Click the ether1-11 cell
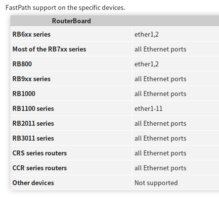 tap(148, 108)
